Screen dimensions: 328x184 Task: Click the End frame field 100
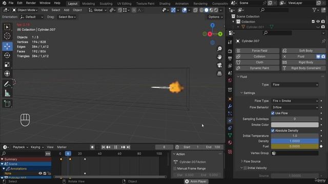213,147
